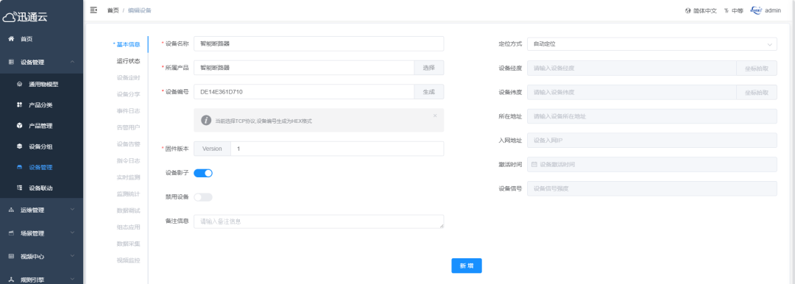Click the 入网地址 input field
The image size is (795, 284).
tap(651, 140)
